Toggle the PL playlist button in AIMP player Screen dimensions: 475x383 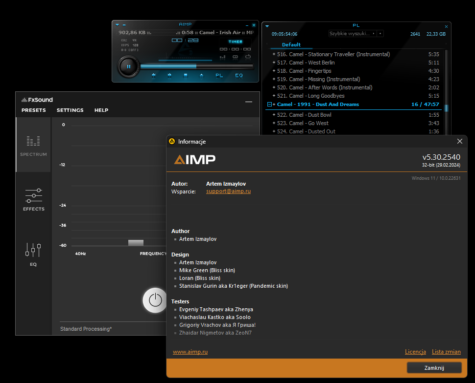click(x=219, y=75)
